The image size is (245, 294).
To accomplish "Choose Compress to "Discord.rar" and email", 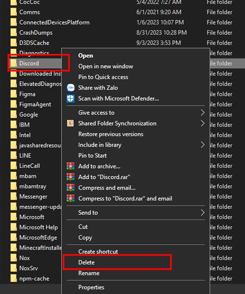I will 125,198.
